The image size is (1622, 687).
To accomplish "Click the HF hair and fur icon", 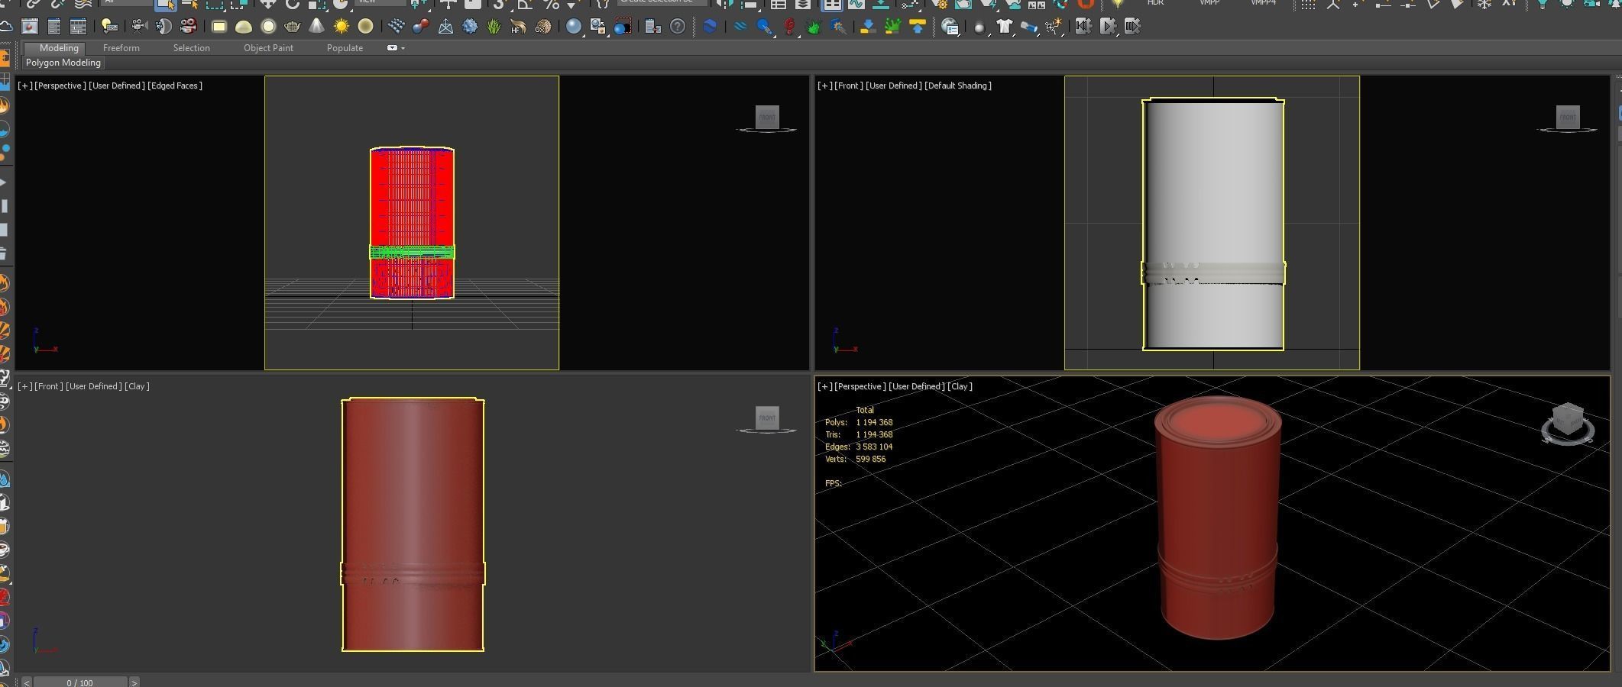I will tap(518, 27).
